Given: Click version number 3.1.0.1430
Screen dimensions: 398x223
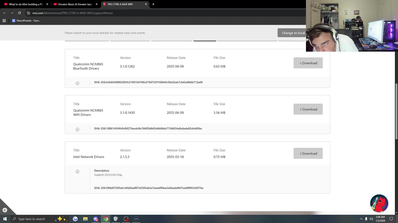Looking at the screenshot, I should coord(127,113).
